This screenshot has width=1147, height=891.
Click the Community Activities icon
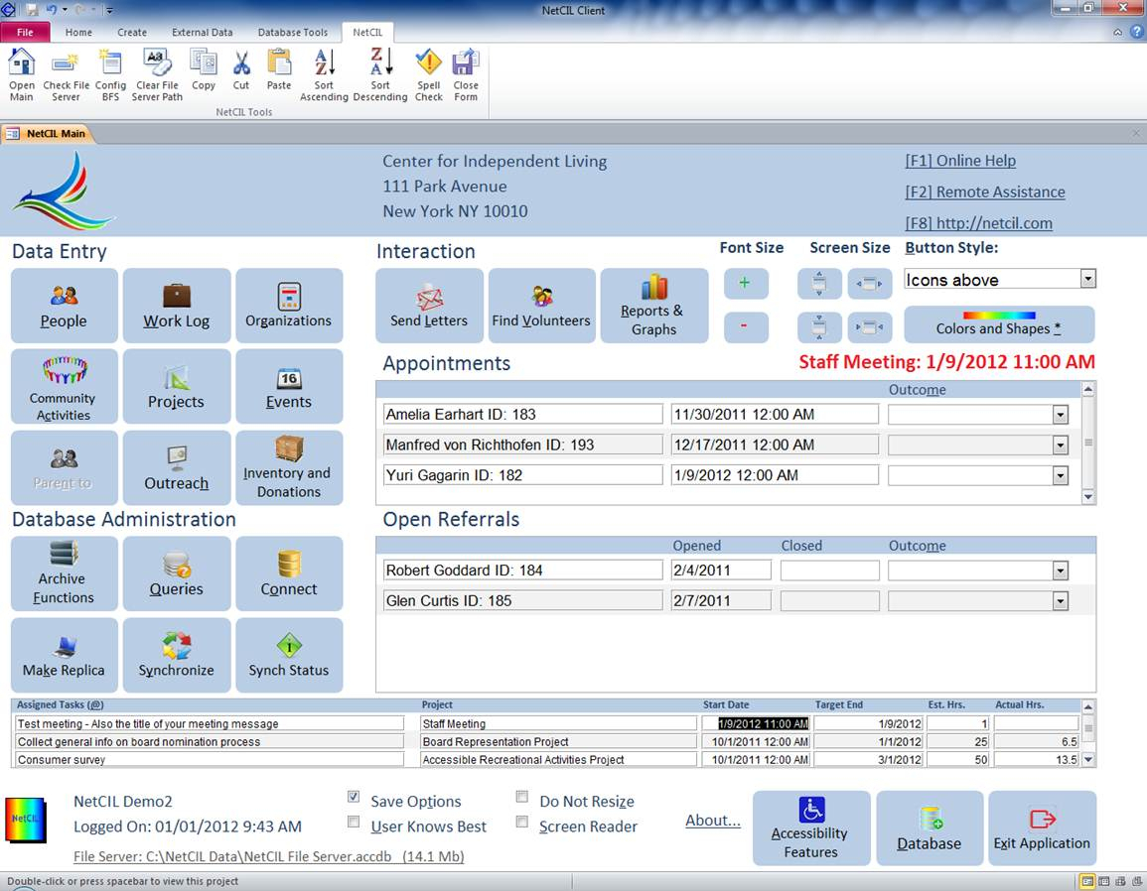coord(63,386)
